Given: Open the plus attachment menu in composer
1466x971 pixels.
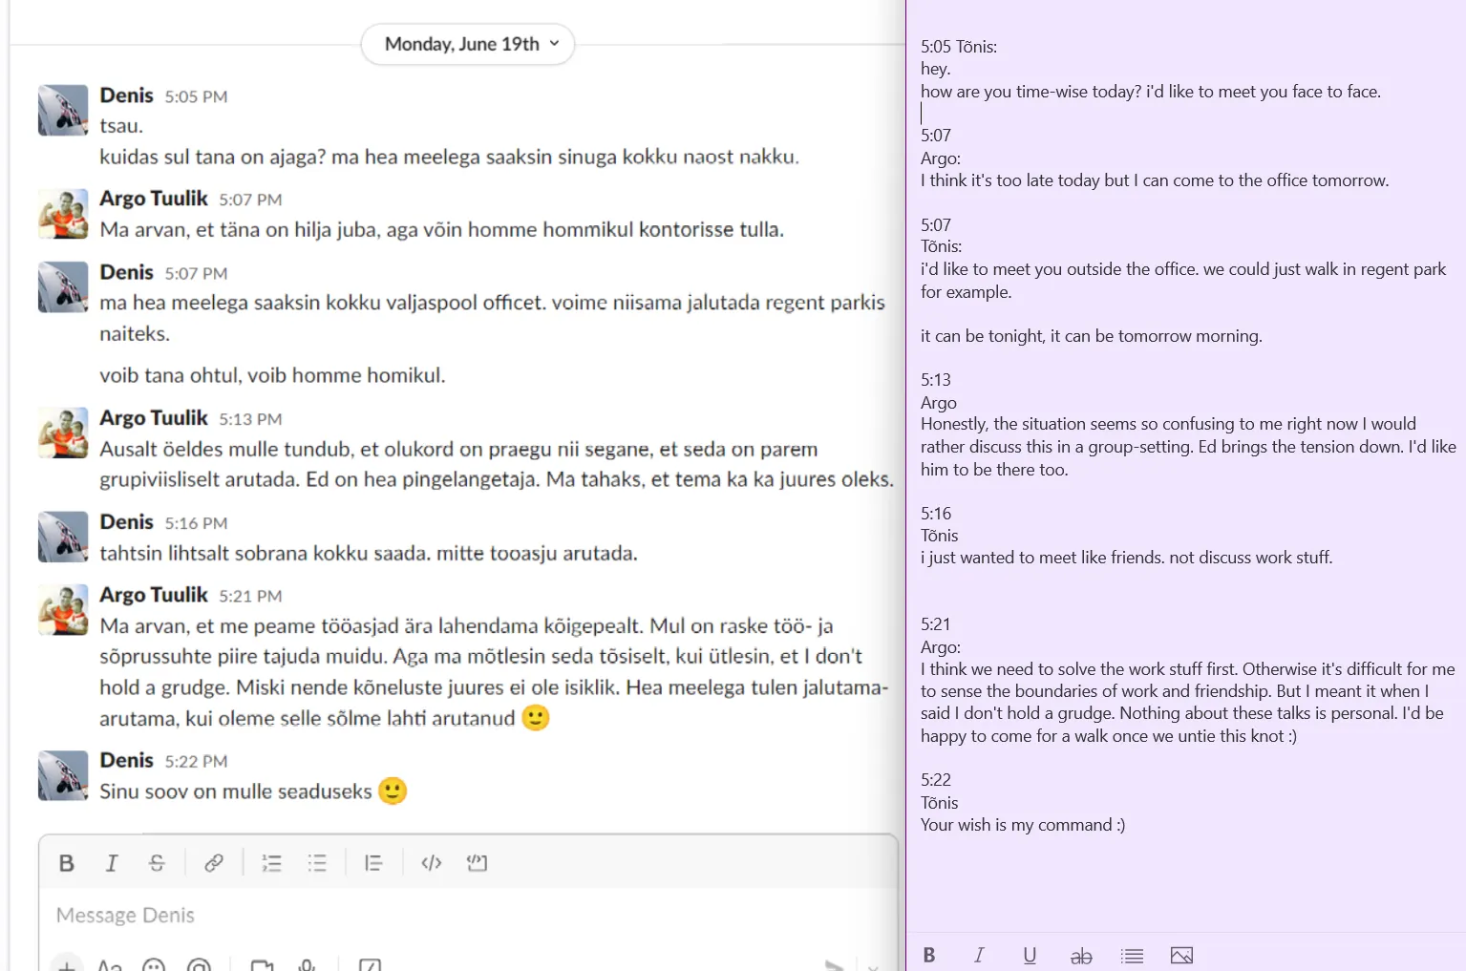Looking at the screenshot, I should pos(67,964).
